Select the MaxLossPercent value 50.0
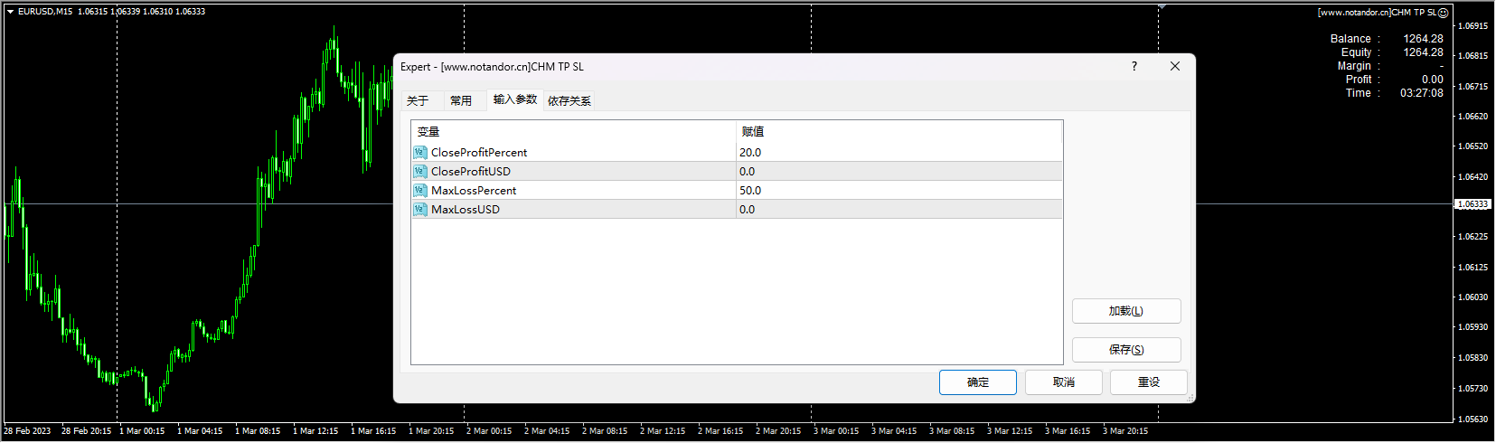The width and height of the screenshot is (1496, 443). [x=750, y=191]
